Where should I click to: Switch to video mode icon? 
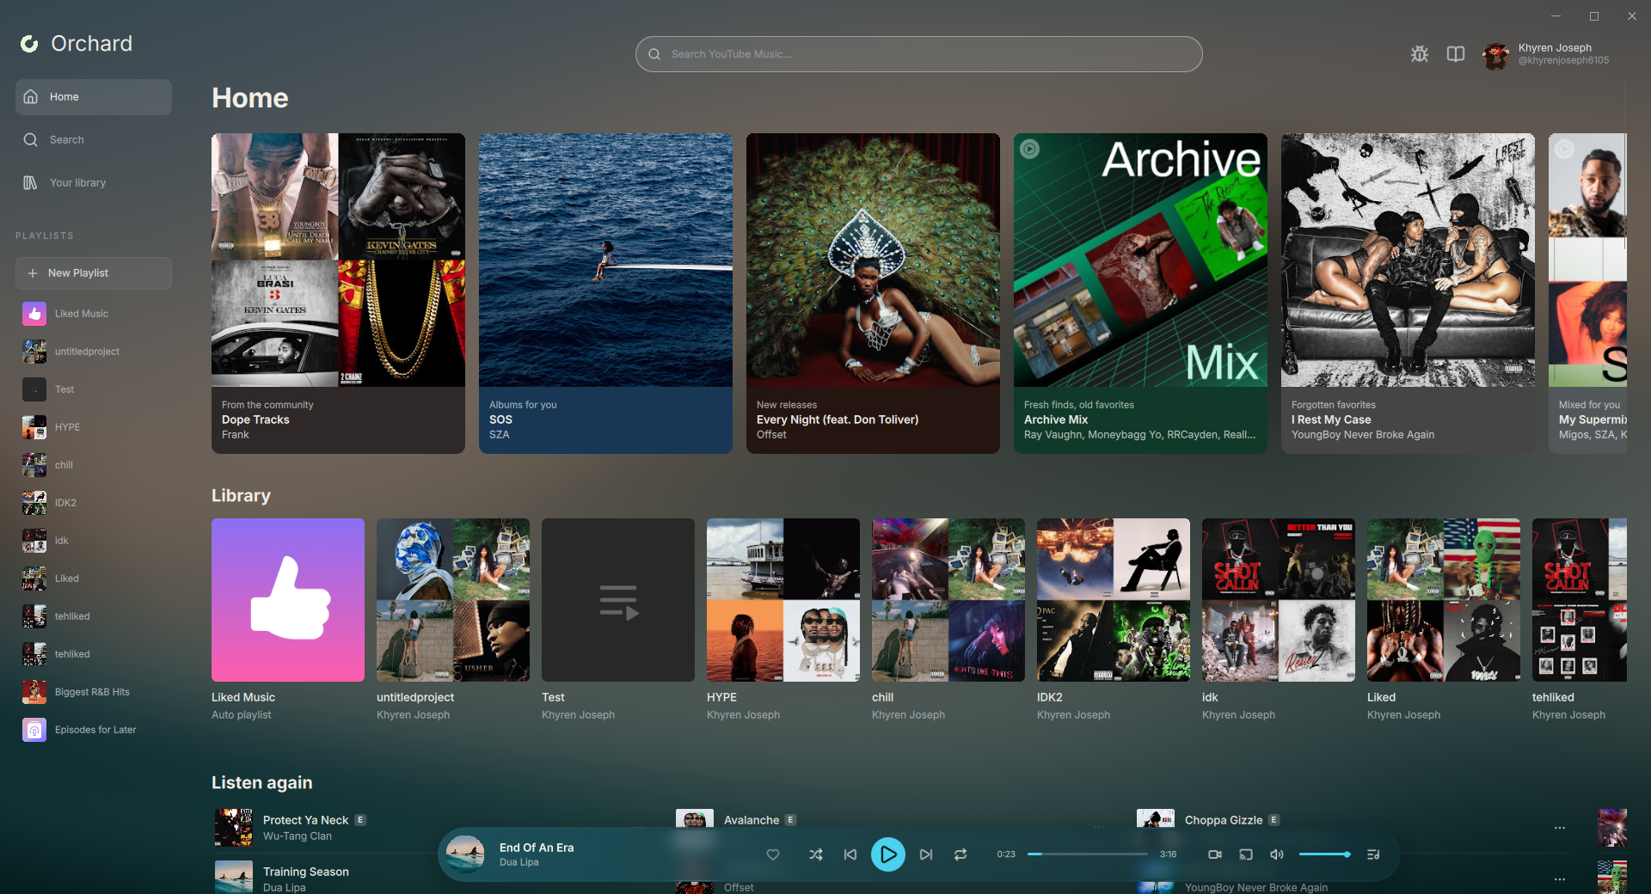[1215, 854]
